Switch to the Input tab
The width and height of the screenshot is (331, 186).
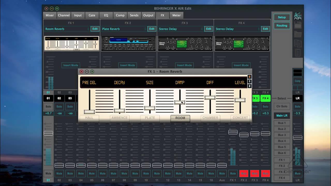tap(78, 15)
